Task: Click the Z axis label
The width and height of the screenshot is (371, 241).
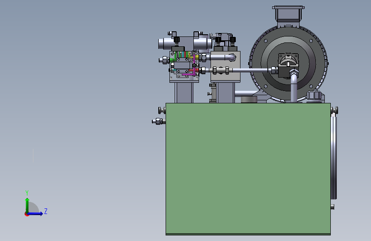Action: tap(46, 211)
